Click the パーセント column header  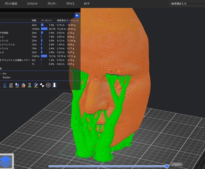click(46, 20)
